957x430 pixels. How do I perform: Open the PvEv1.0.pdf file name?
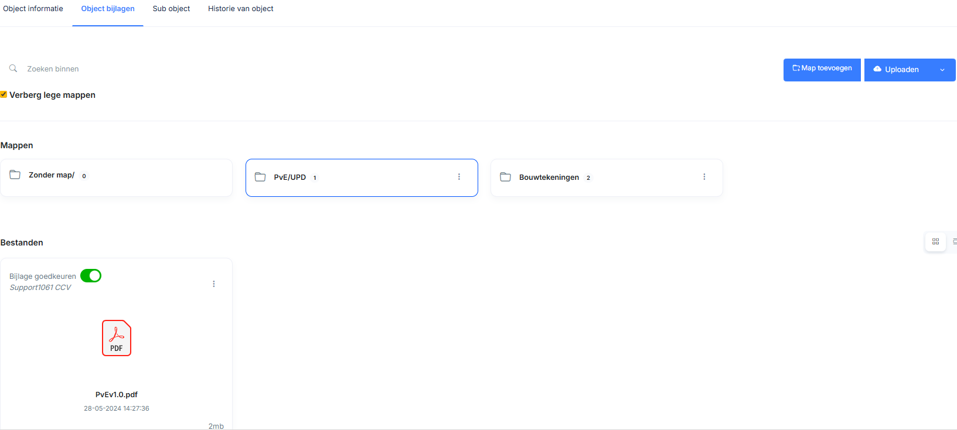(x=116, y=395)
